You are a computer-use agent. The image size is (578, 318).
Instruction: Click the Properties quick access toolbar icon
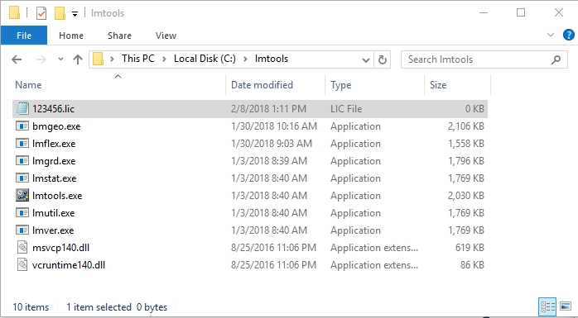(x=41, y=13)
